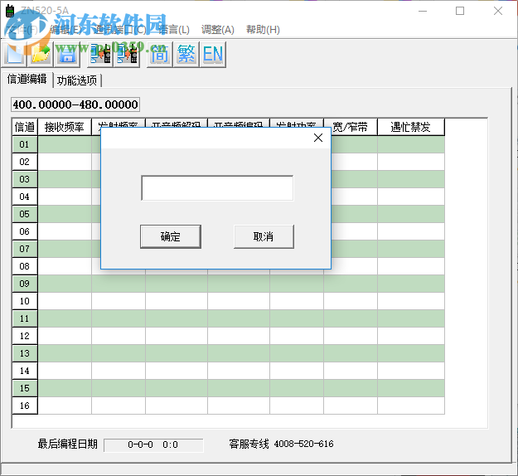This screenshot has width=518, height=476.
Task: Select channel row 09
Action: [24, 284]
